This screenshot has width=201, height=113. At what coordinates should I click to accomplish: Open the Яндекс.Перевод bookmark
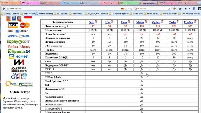(x=44, y=14)
